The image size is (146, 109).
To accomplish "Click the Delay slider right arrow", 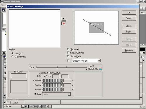I will click(62, 90).
